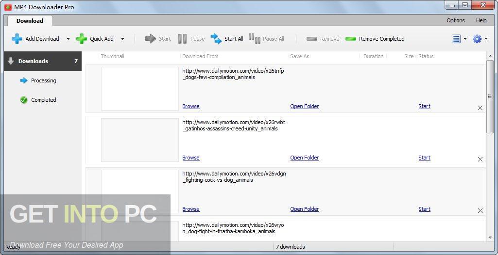This screenshot has height=255, width=498.
Task: Select the x26vdgn dailymotion URL text
Action: point(234,176)
